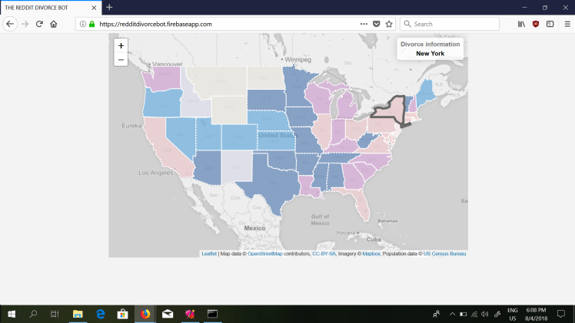Open the Leaflet attribution link
The height and width of the screenshot is (323, 575).
coord(209,253)
